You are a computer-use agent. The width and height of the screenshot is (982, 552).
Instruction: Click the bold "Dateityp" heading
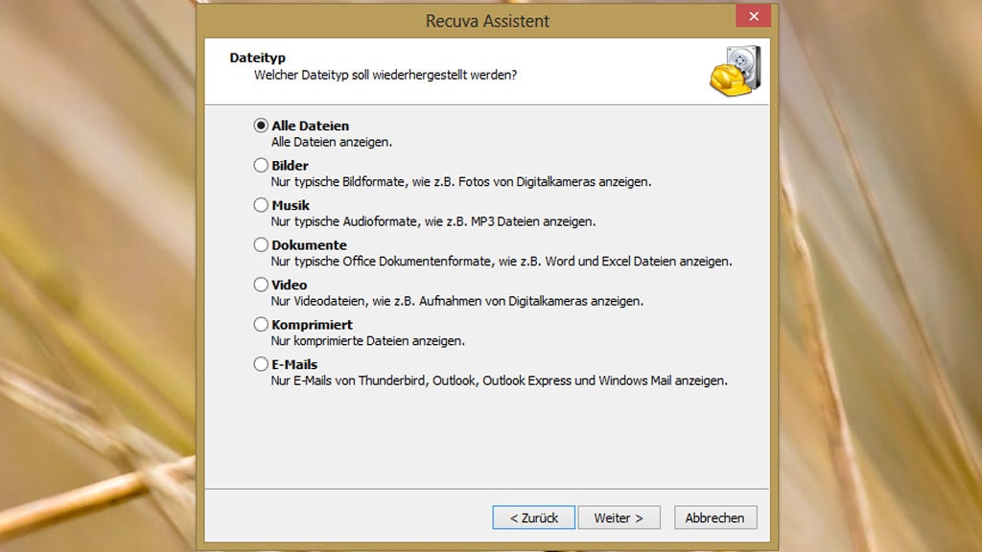(x=257, y=58)
